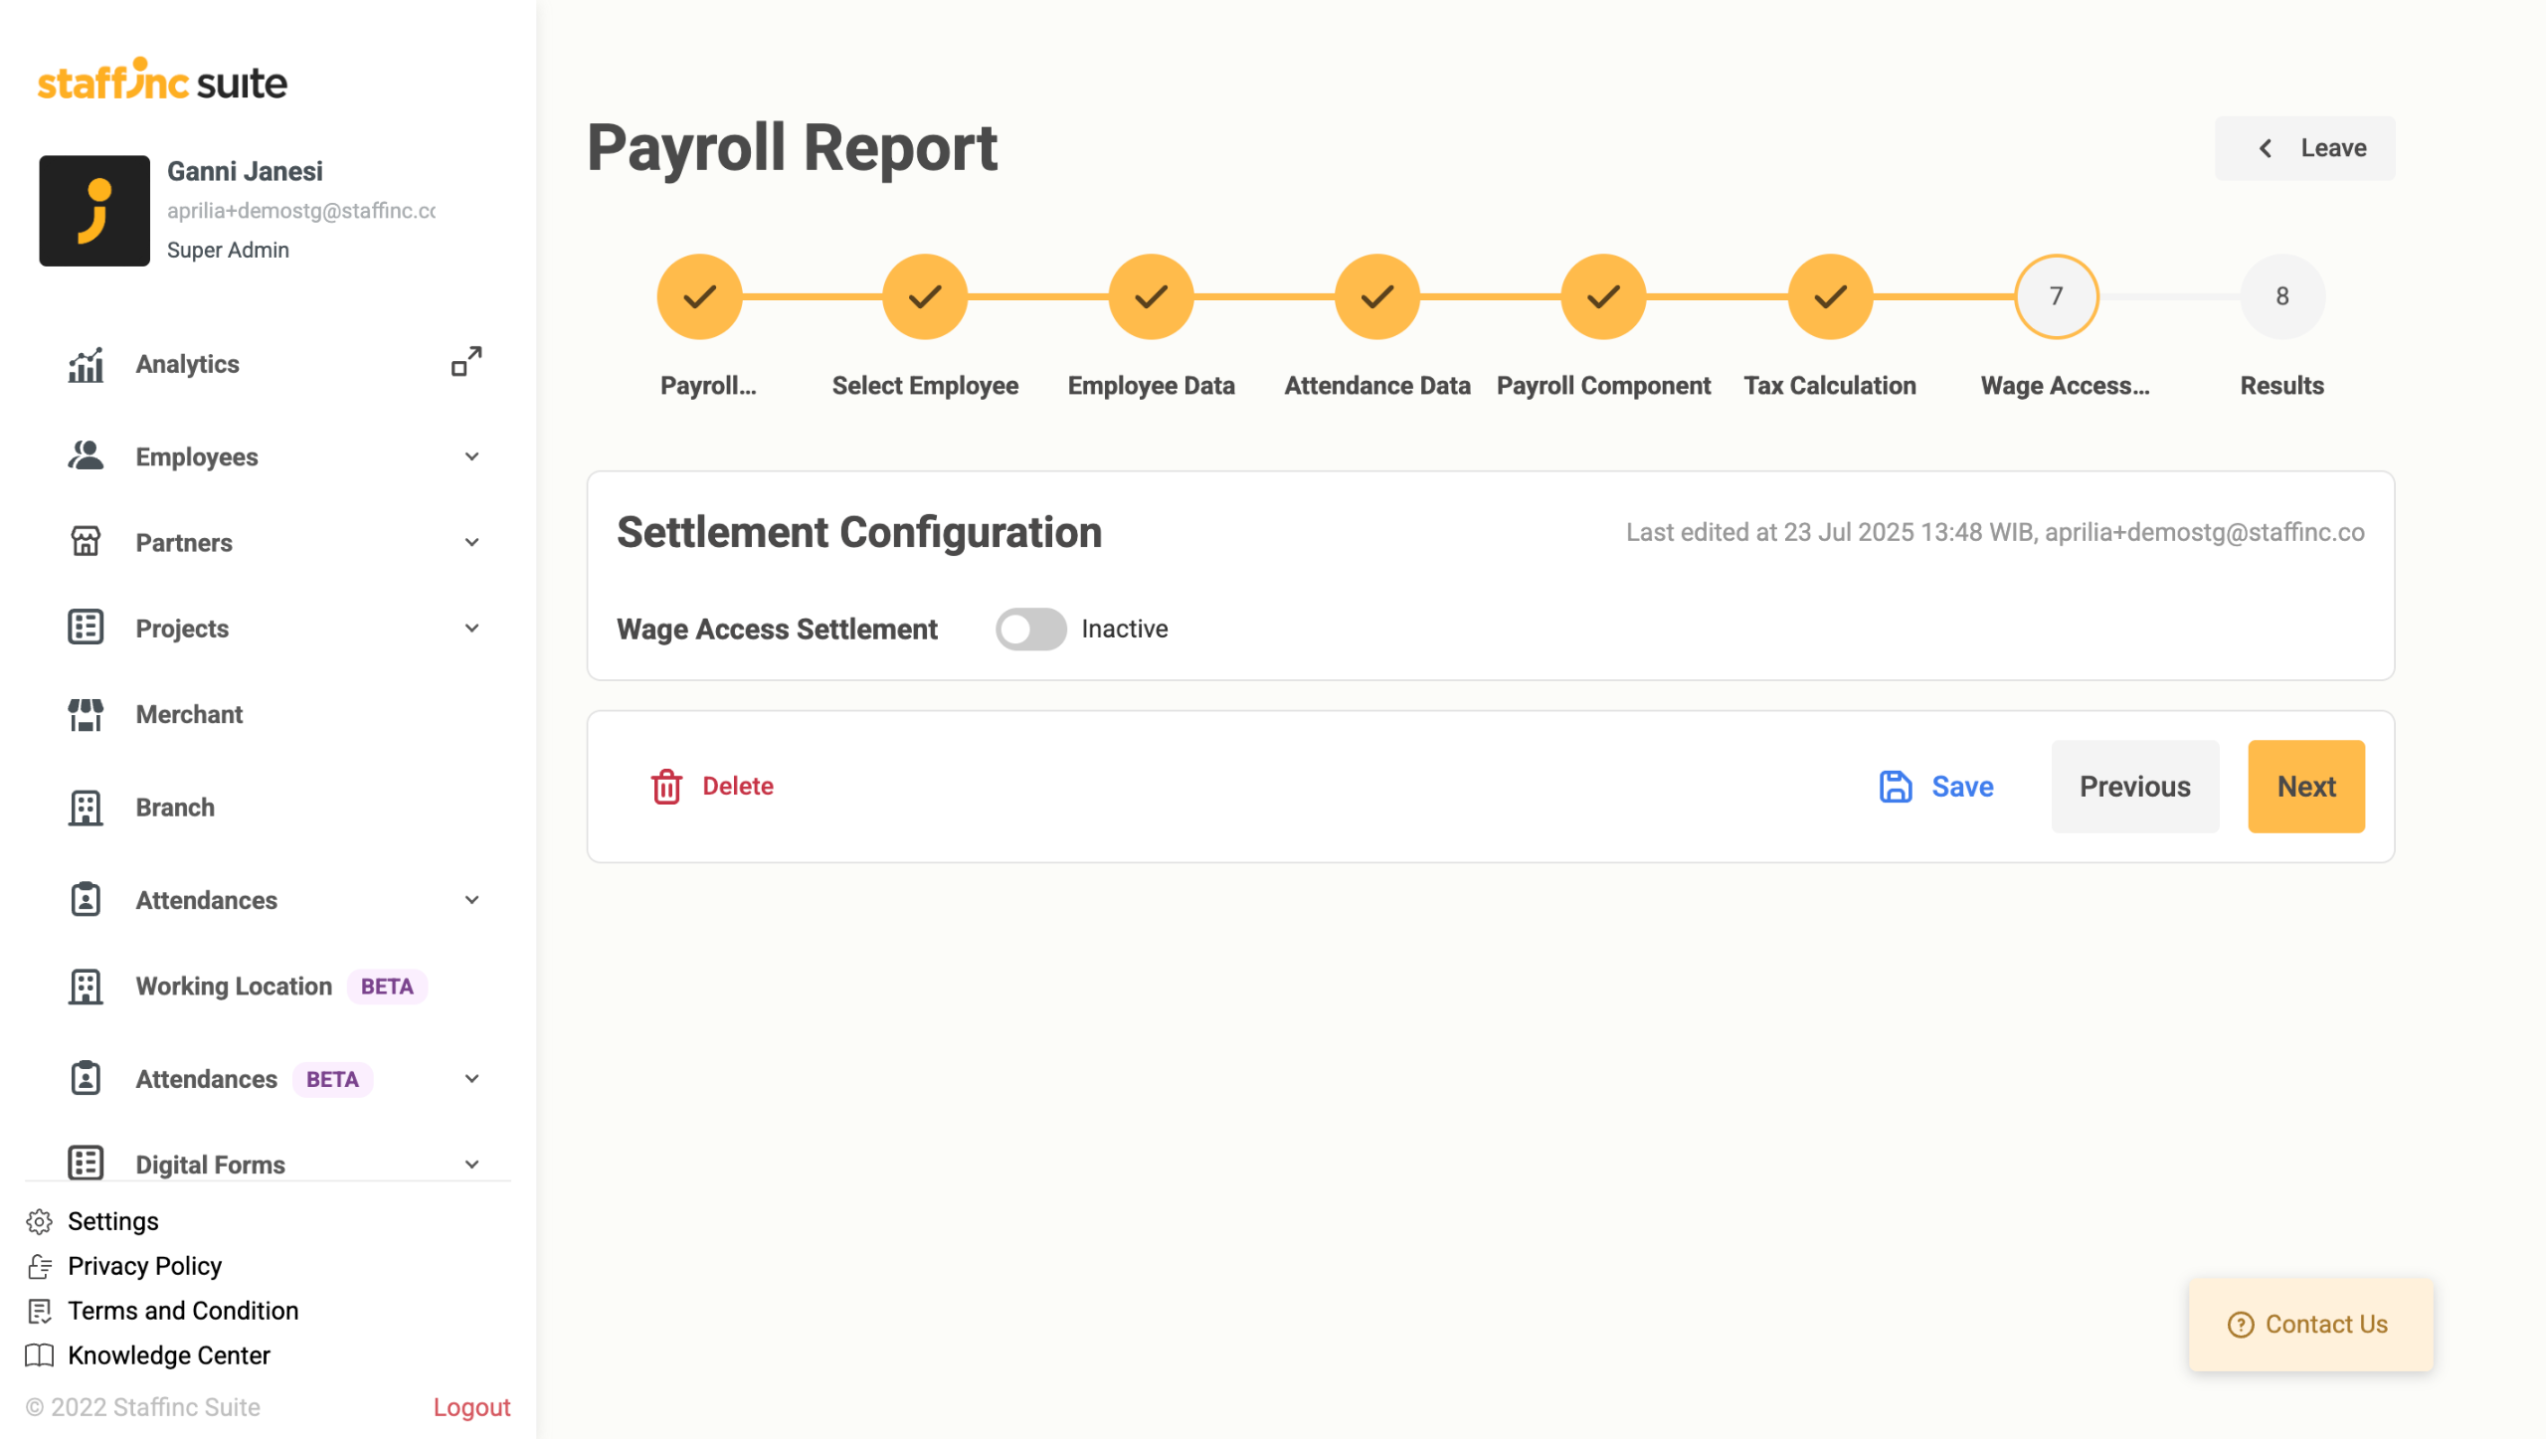Click the Analytics chart icon
2546x1439 pixels.
(x=86, y=365)
